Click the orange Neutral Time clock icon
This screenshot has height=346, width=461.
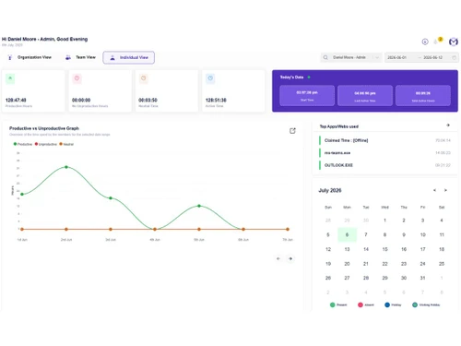143,78
